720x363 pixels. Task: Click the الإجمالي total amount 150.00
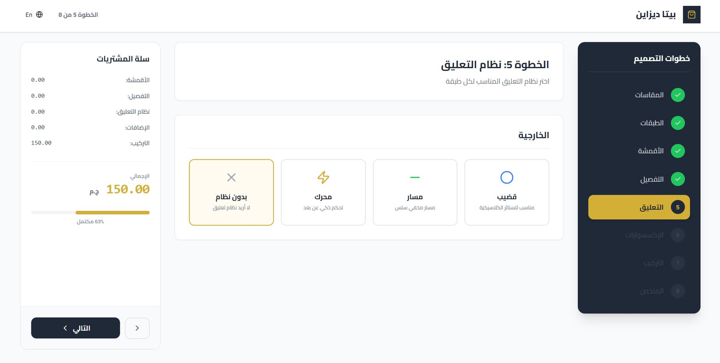point(128,189)
